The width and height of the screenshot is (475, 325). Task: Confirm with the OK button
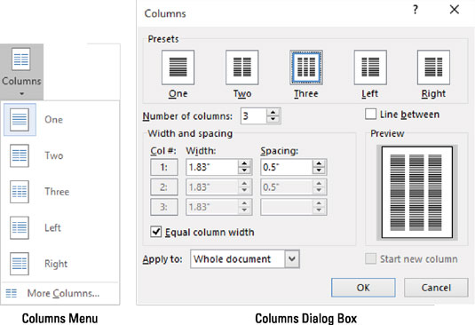click(363, 288)
